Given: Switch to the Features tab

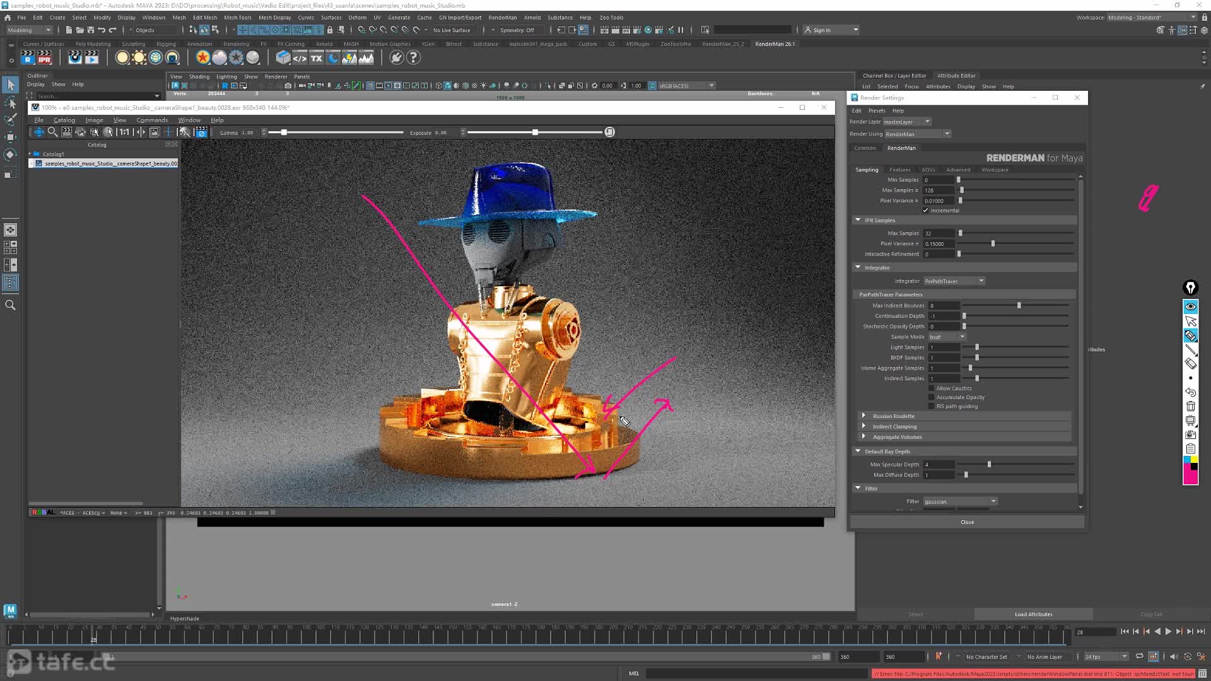Looking at the screenshot, I should click(900, 170).
